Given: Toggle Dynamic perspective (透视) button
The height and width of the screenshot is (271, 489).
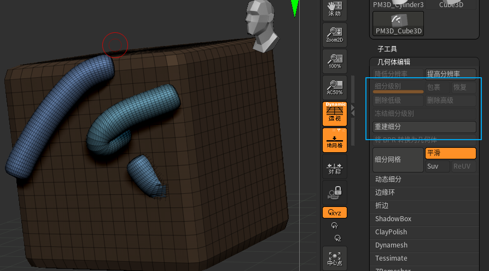Looking at the screenshot, I should click(335, 114).
